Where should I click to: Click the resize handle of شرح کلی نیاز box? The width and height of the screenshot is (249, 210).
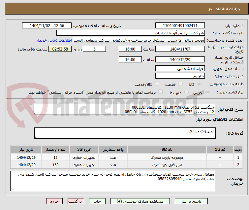coord(35,113)
